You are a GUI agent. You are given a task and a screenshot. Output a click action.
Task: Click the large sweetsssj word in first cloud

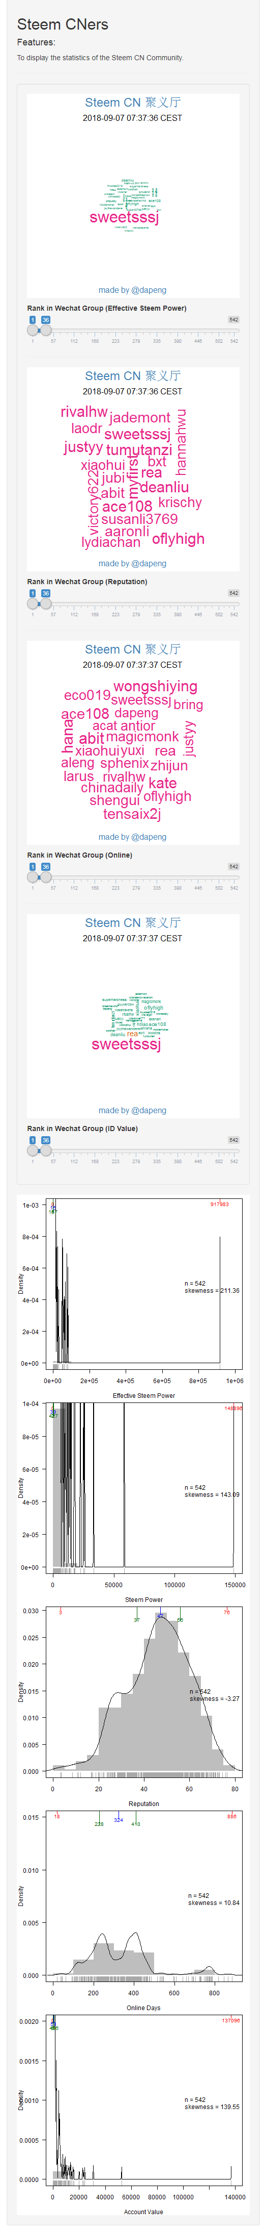coord(124,217)
